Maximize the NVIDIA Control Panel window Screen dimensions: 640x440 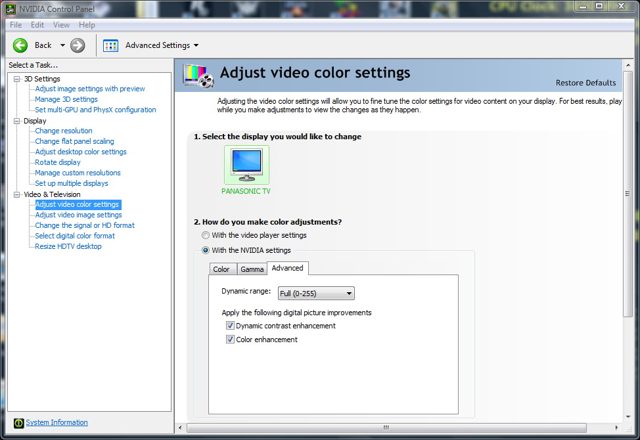(599, 6)
